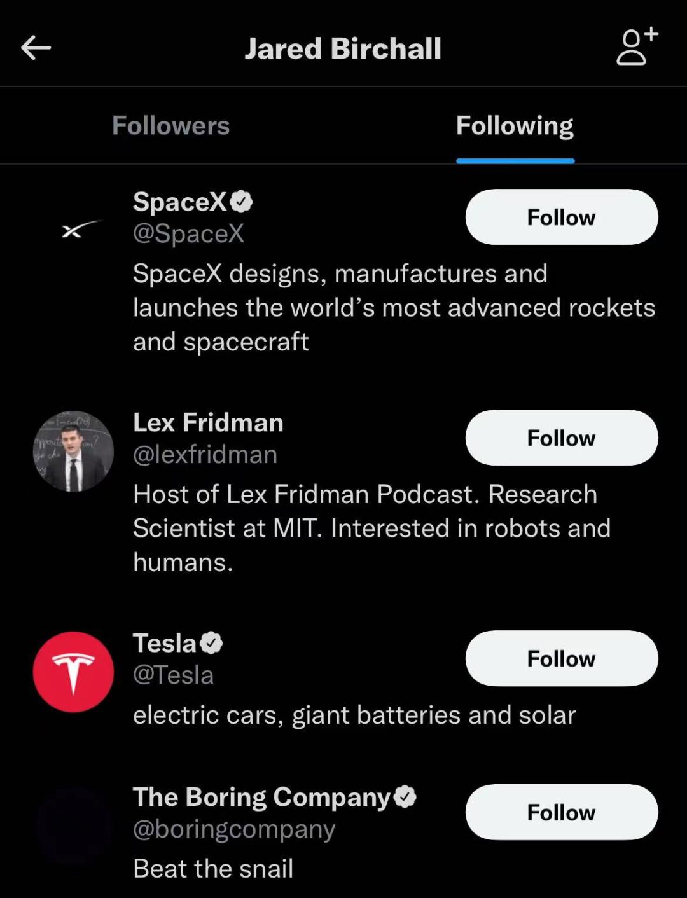The width and height of the screenshot is (687, 898).
Task: Open SpaceX profile picture
Action: click(74, 230)
